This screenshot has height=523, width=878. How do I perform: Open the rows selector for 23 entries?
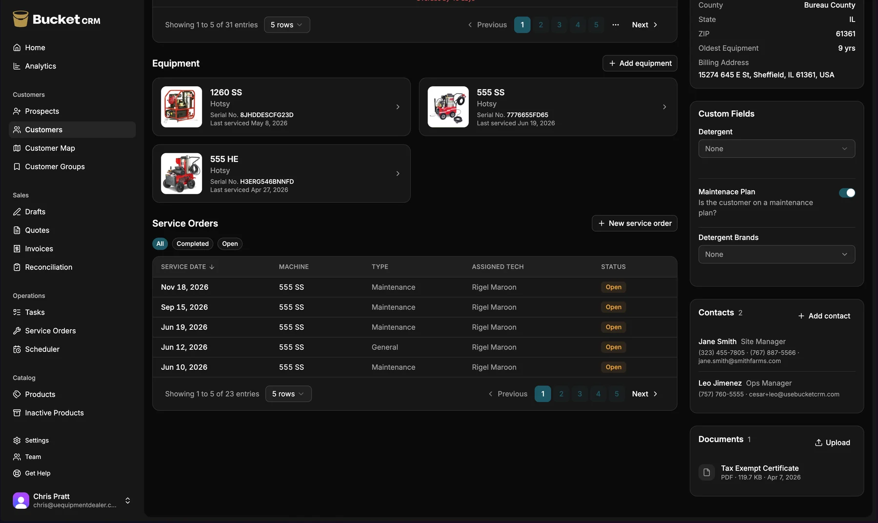click(288, 394)
